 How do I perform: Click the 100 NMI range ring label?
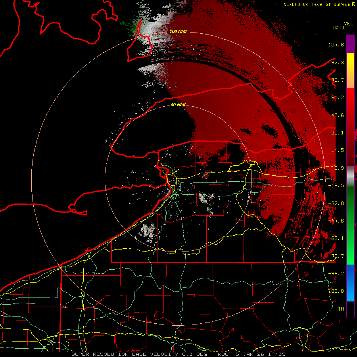pyautogui.click(x=178, y=31)
